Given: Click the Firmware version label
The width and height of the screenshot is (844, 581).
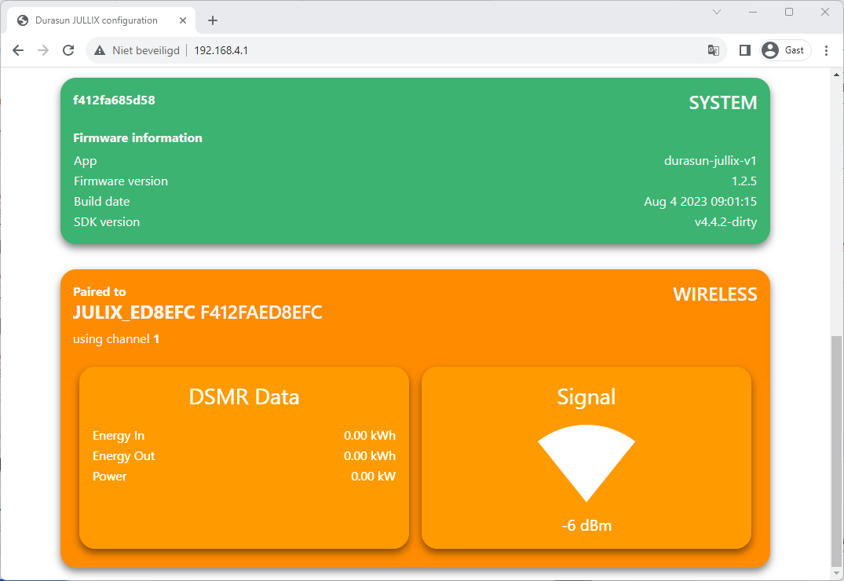Looking at the screenshot, I should (x=121, y=181).
